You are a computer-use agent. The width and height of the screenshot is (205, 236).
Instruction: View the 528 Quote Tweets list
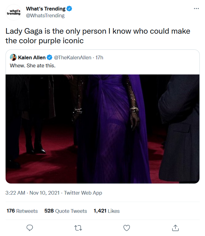65,211
